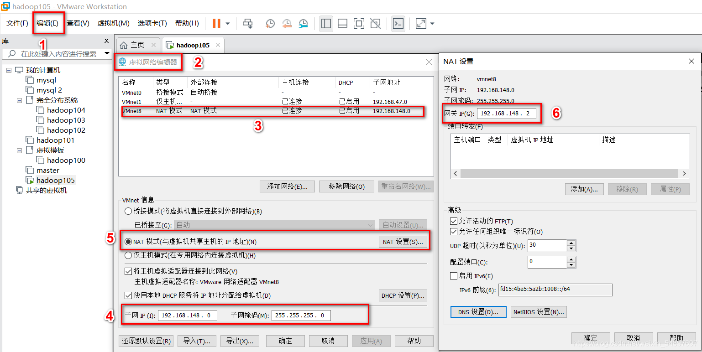This screenshot has width=702, height=352.
Task: Open the stretch display dropdown arrow
Action: [x=432, y=23]
